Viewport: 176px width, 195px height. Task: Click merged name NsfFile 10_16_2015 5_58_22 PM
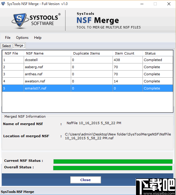[x=94, y=123]
